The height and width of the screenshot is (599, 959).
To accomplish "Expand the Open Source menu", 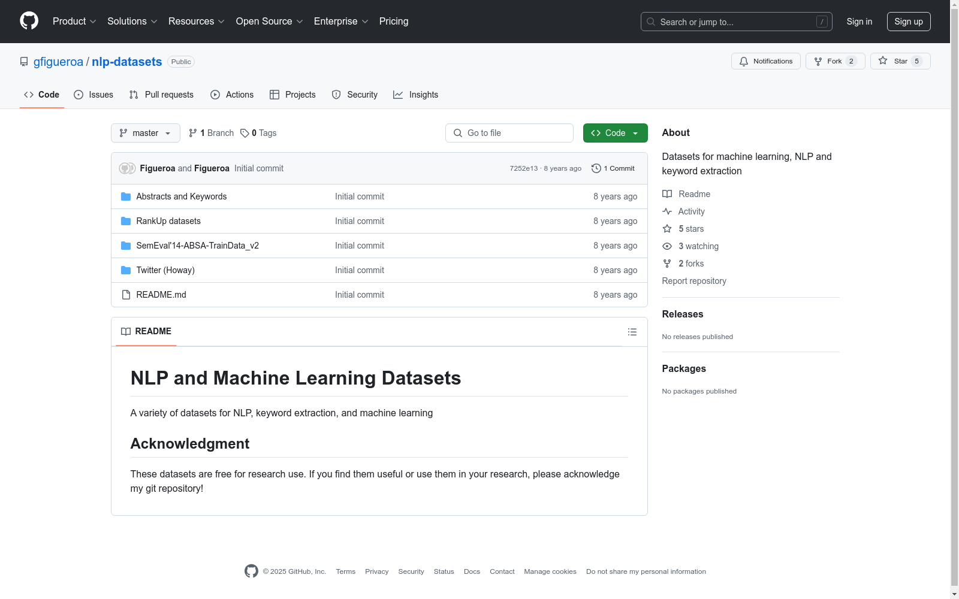I will [x=270, y=22].
